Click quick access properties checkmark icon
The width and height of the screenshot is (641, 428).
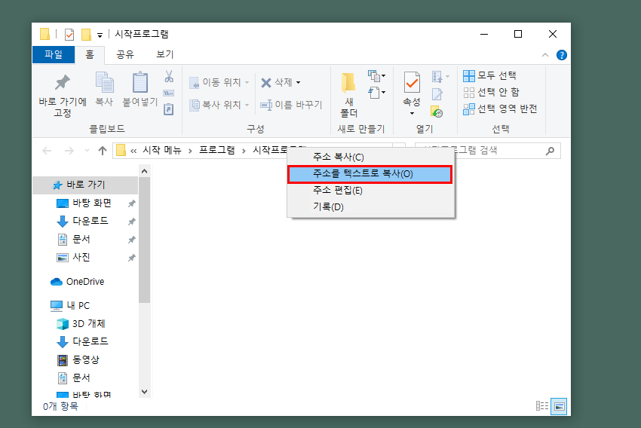(x=69, y=35)
